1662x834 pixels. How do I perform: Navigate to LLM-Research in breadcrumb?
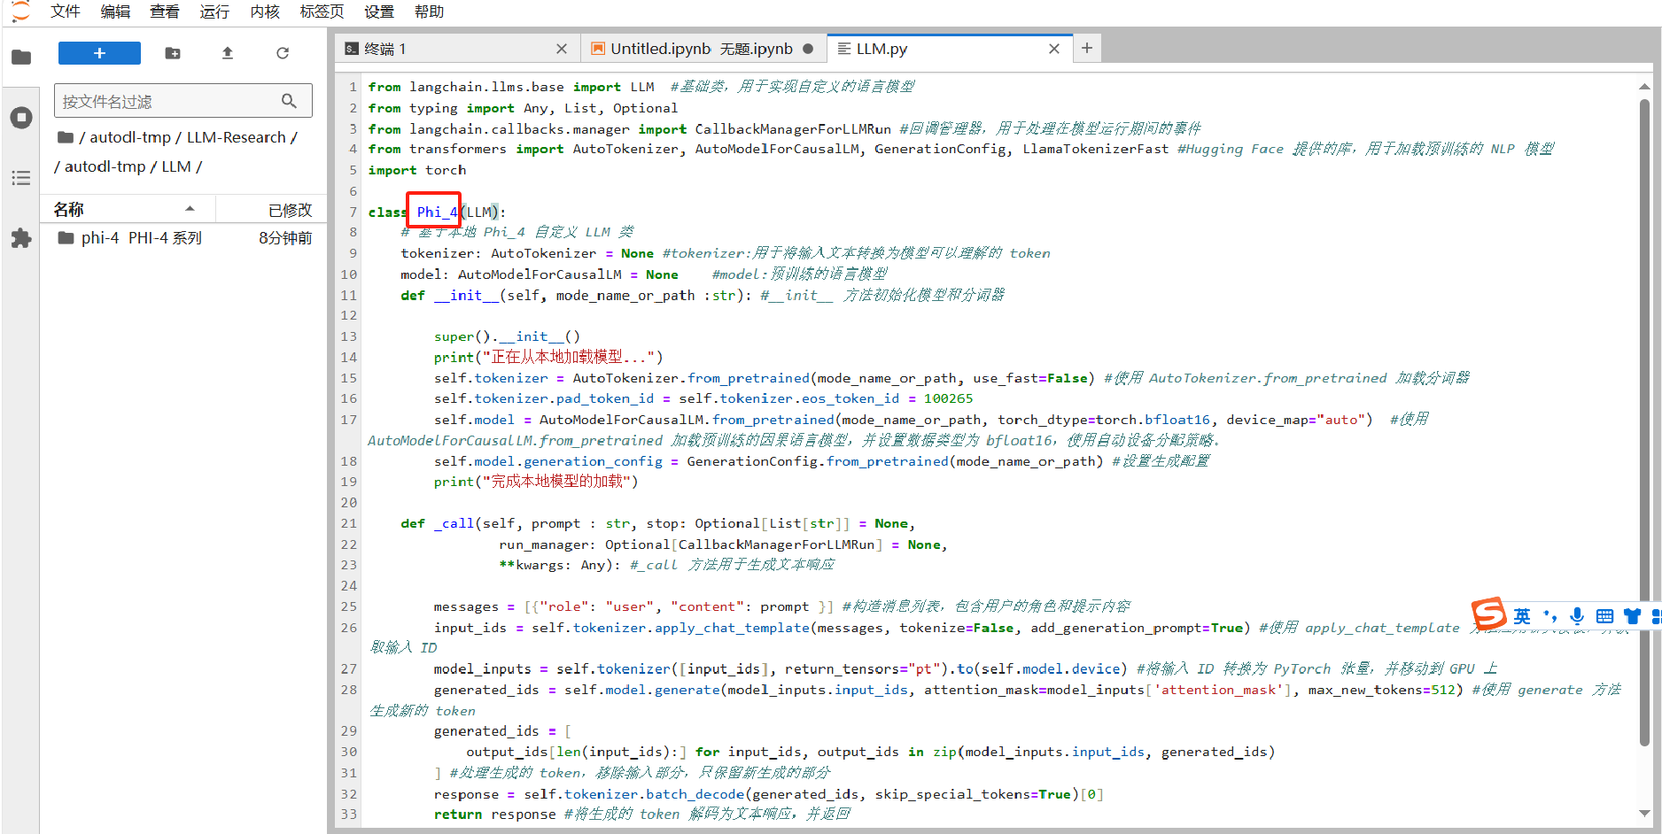236,137
